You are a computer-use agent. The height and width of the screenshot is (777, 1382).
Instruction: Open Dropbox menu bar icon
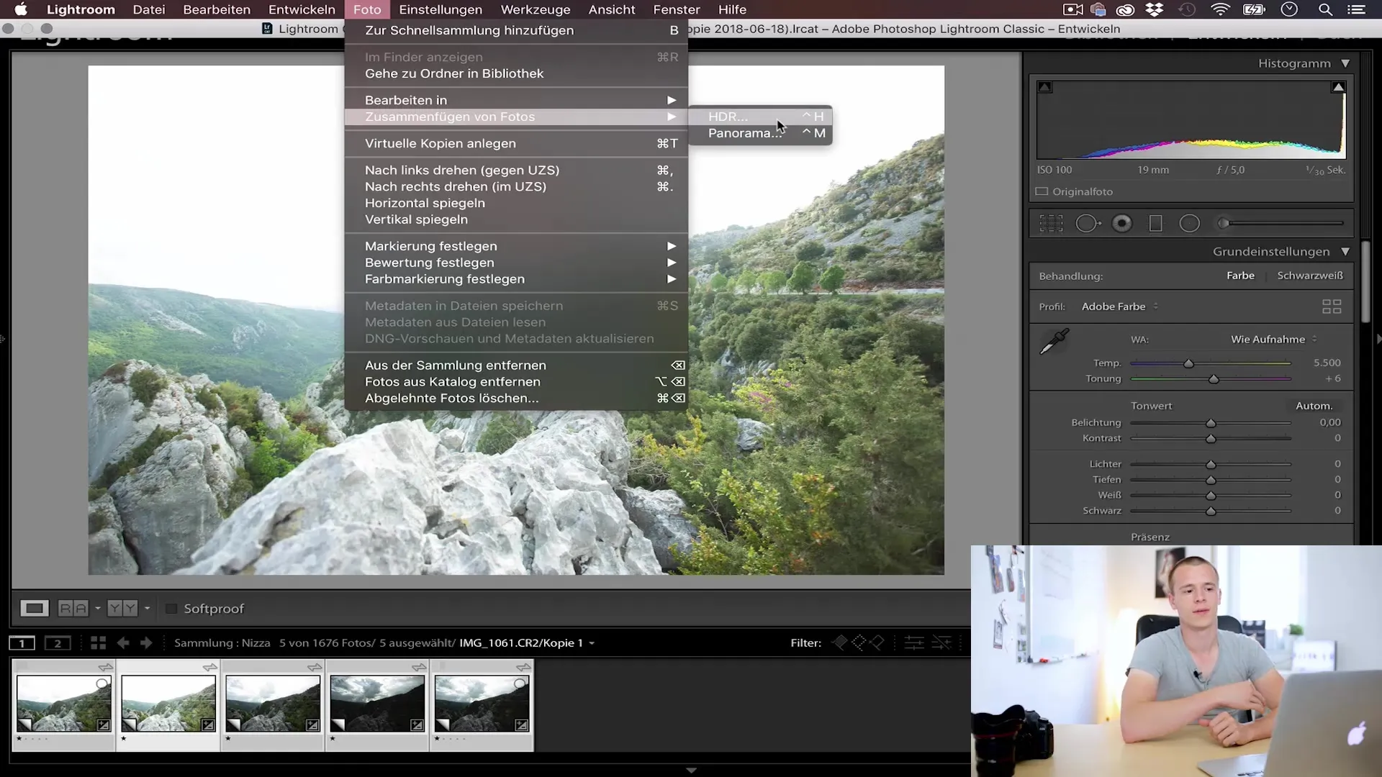coord(1154,9)
